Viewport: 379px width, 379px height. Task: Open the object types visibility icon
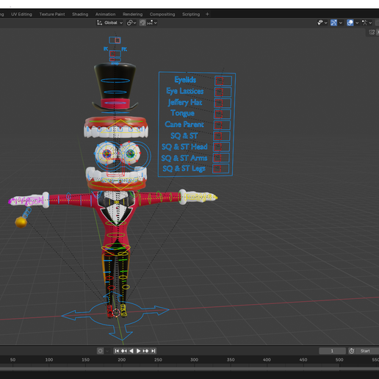[320, 23]
